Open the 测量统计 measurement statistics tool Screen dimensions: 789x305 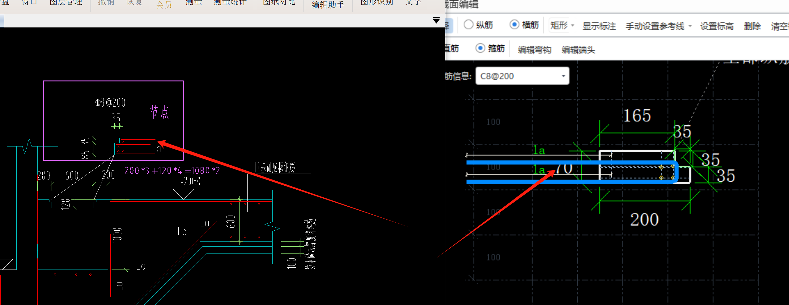pos(230,2)
